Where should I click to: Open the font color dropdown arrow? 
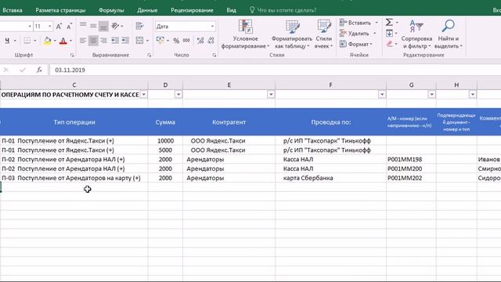pos(70,41)
